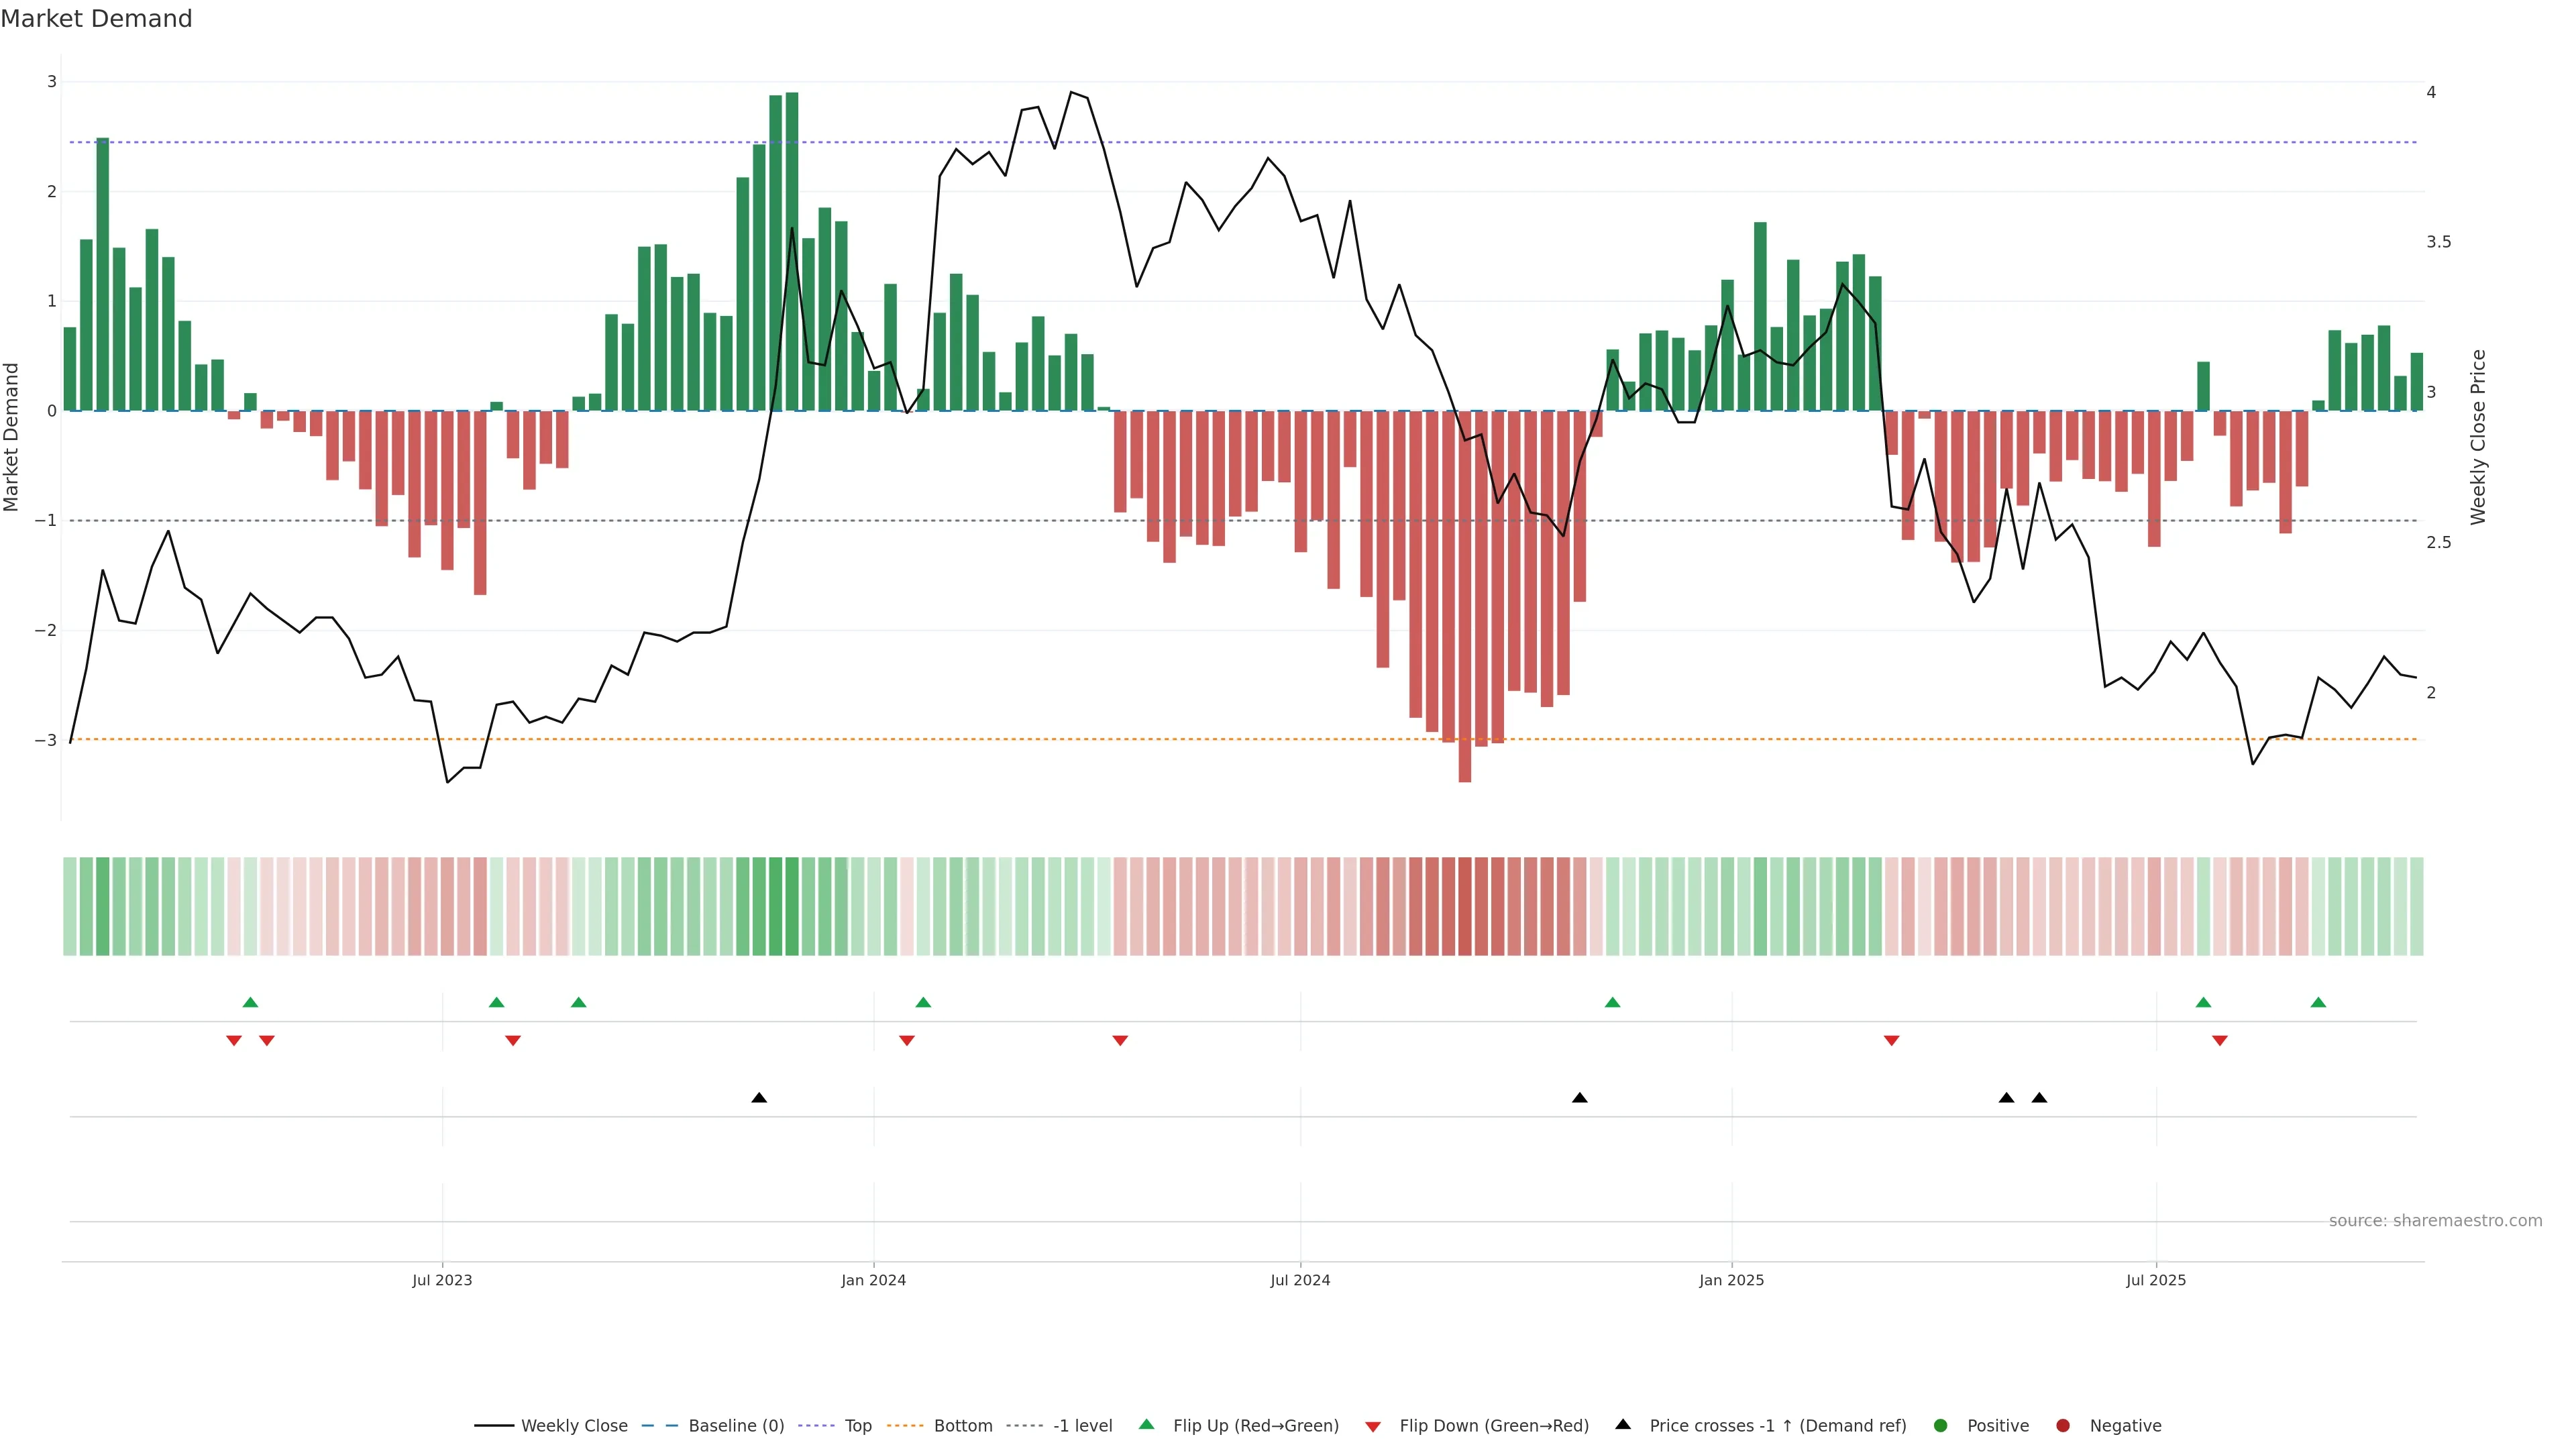This screenshot has width=2576, height=1449.
Task: Click the last green Flip Up marker
Action: point(2318,1003)
